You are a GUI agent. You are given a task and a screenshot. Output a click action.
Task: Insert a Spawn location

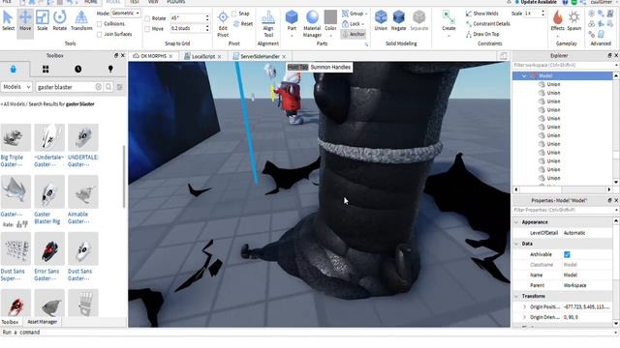point(573,21)
